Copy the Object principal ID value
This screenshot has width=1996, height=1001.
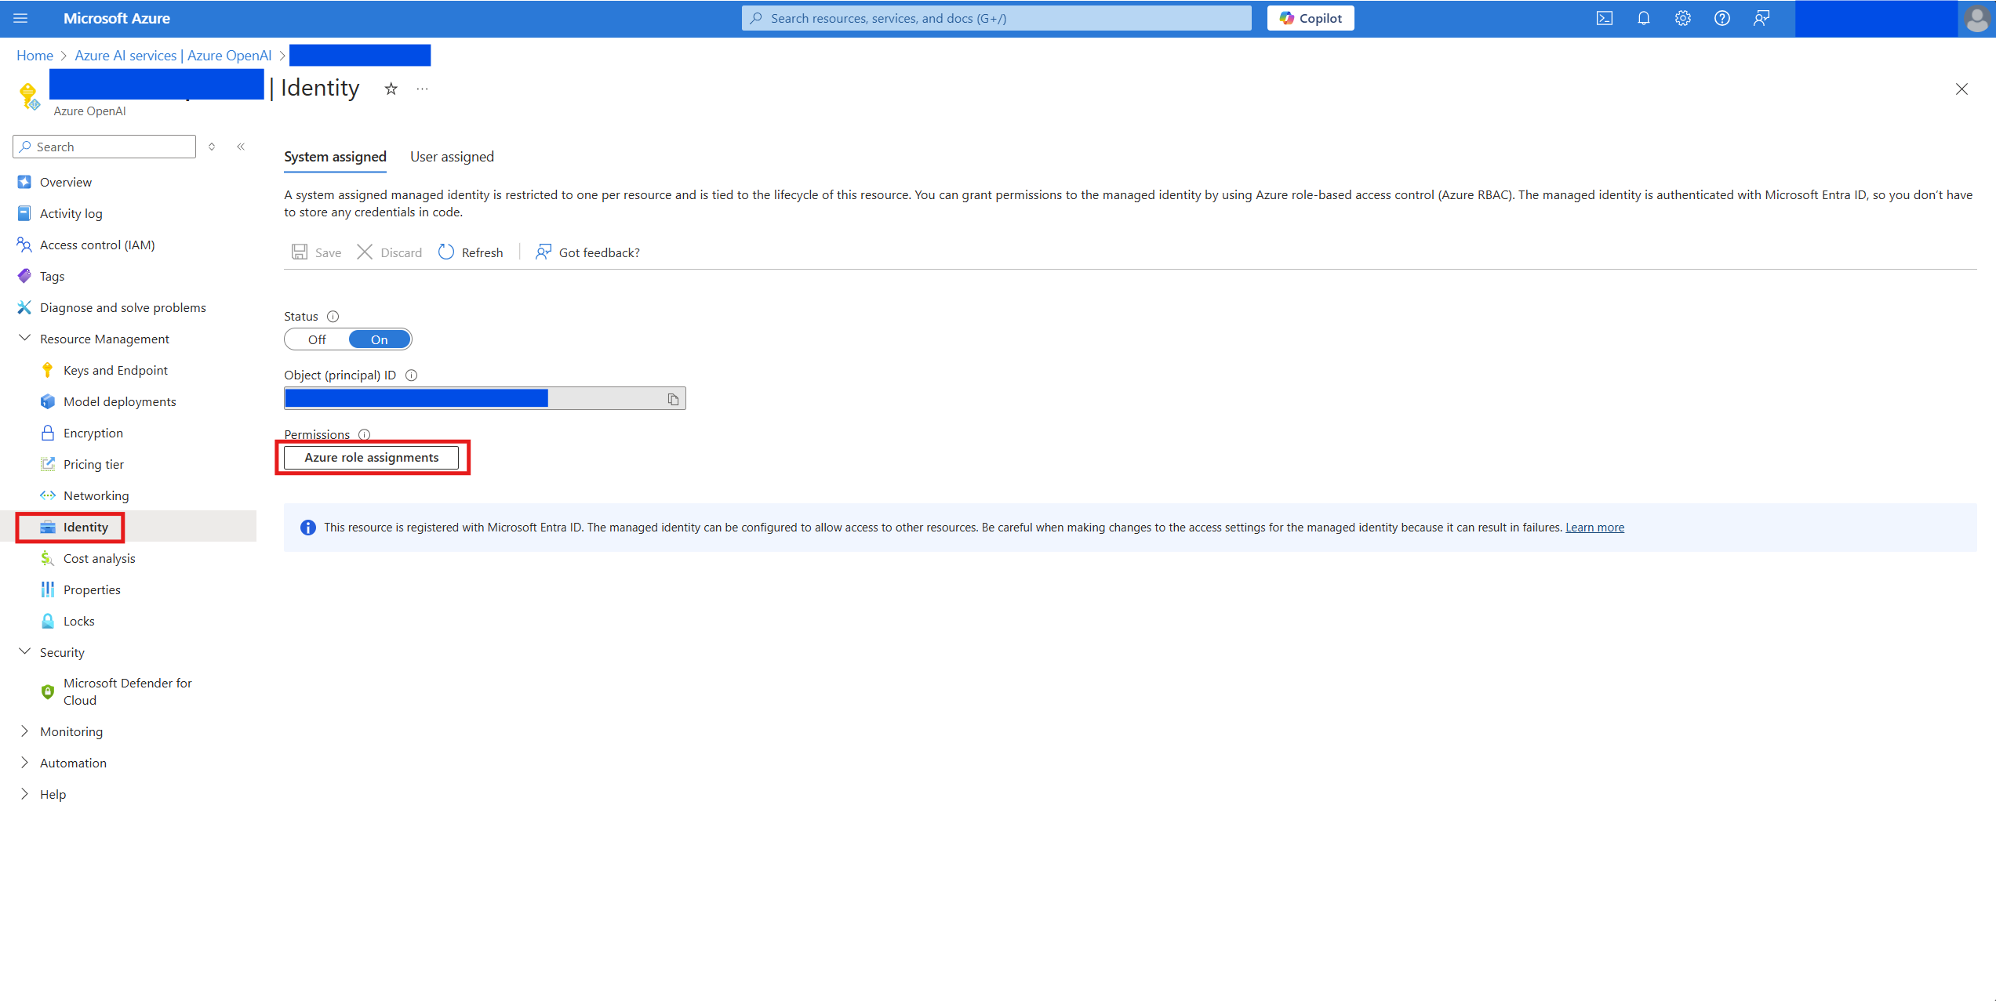tap(675, 398)
